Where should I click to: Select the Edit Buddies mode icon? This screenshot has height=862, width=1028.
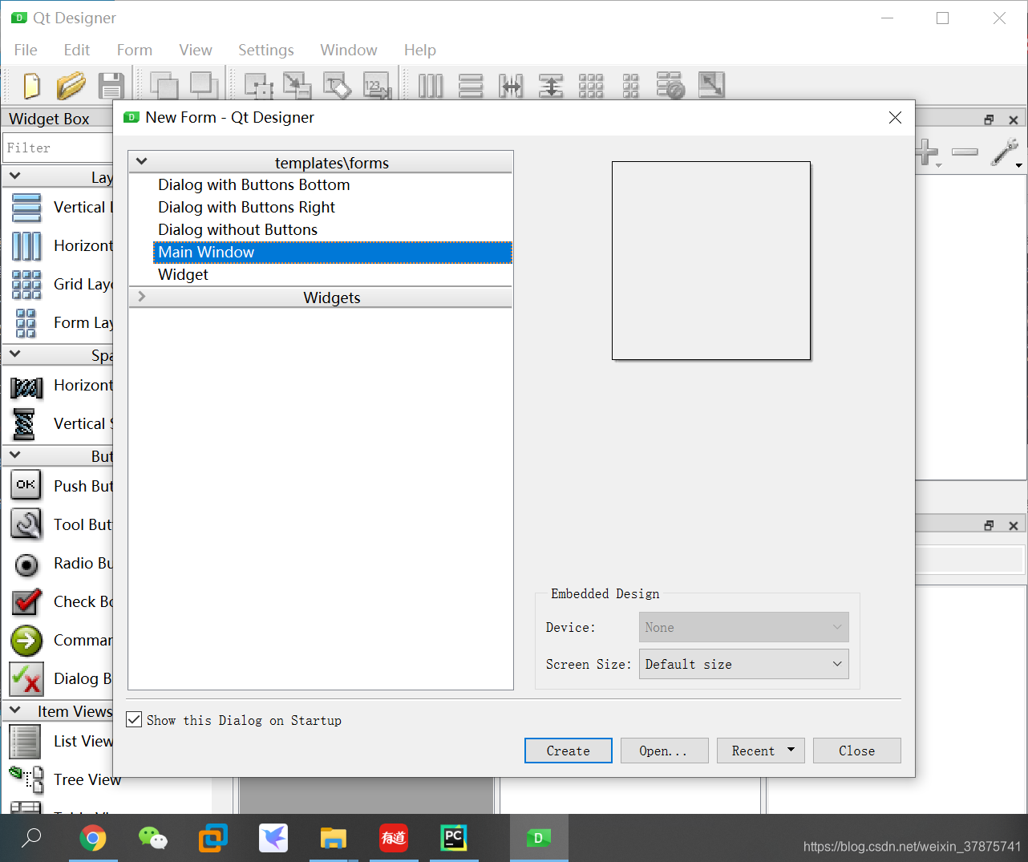point(337,86)
